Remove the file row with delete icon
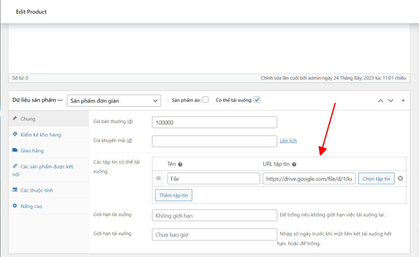This screenshot has height=257, width=419. pos(401,179)
